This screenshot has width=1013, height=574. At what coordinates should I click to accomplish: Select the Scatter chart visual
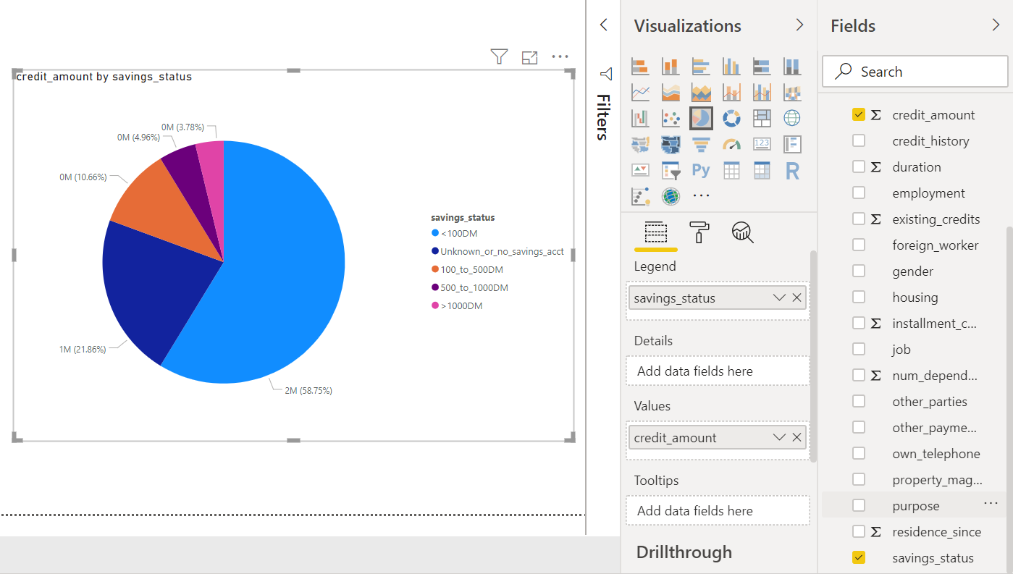tap(671, 118)
